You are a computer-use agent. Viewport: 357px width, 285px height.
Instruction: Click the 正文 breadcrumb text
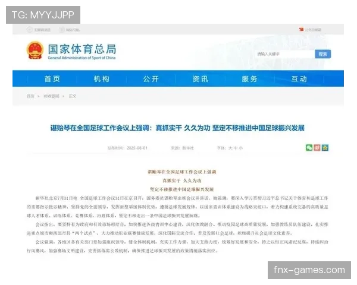[73, 96]
